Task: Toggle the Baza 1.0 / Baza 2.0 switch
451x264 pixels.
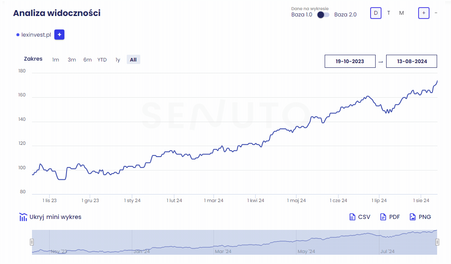Action: 323,15
